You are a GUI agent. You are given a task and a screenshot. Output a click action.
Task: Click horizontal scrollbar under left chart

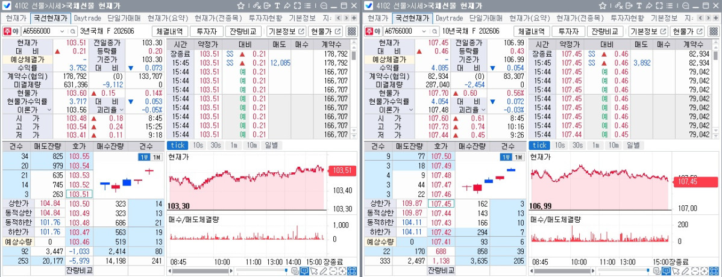point(199,271)
